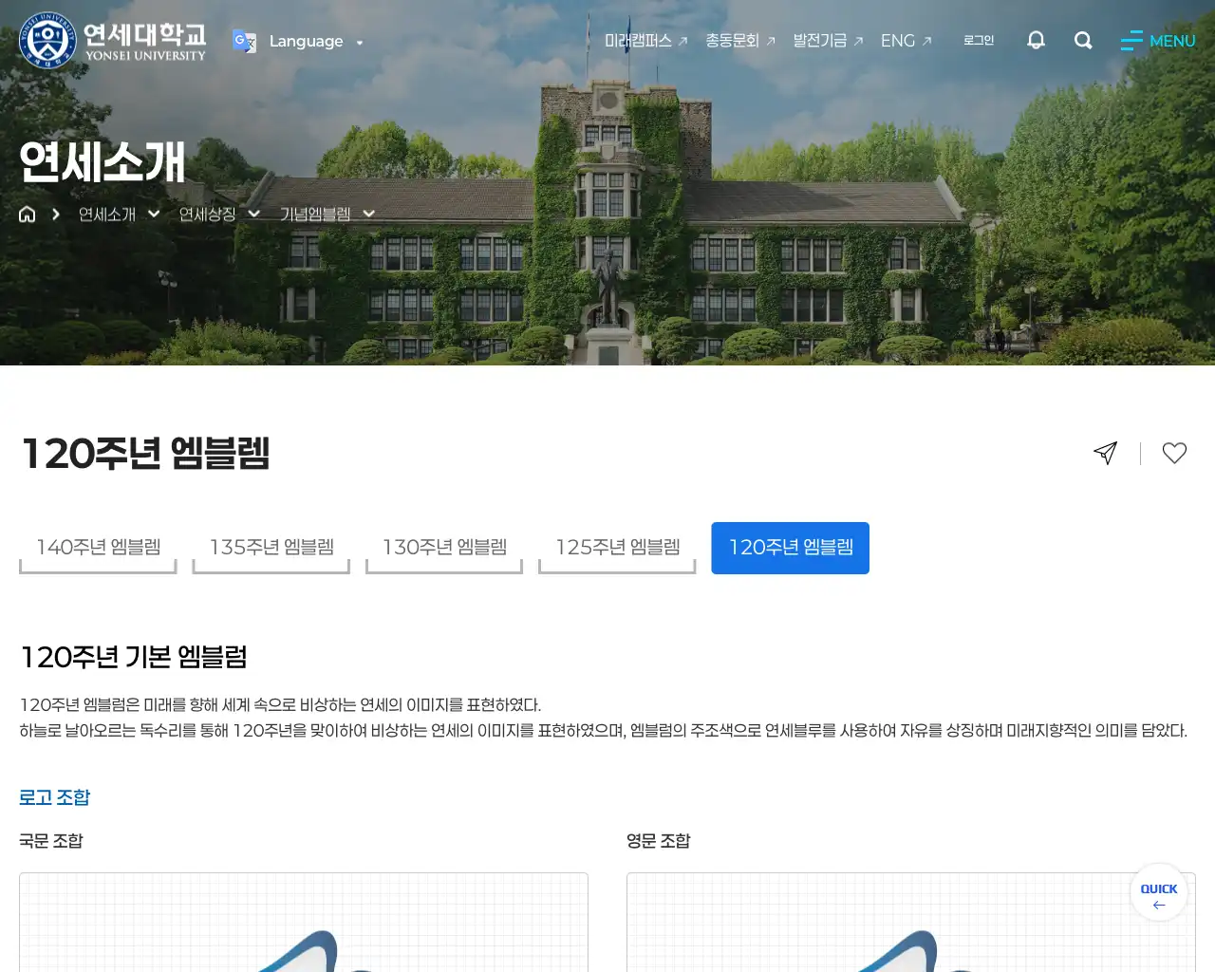1215x972 pixels.
Task: Open the 미래캠퍼스 link
Action: coord(645,41)
